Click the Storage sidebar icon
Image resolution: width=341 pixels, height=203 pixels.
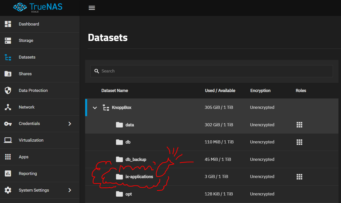coord(8,41)
